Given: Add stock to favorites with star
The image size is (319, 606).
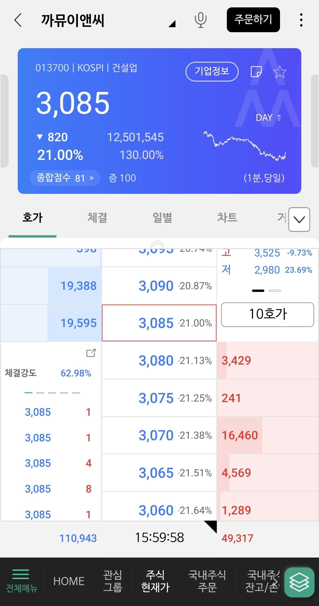Looking at the screenshot, I should coord(280,72).
